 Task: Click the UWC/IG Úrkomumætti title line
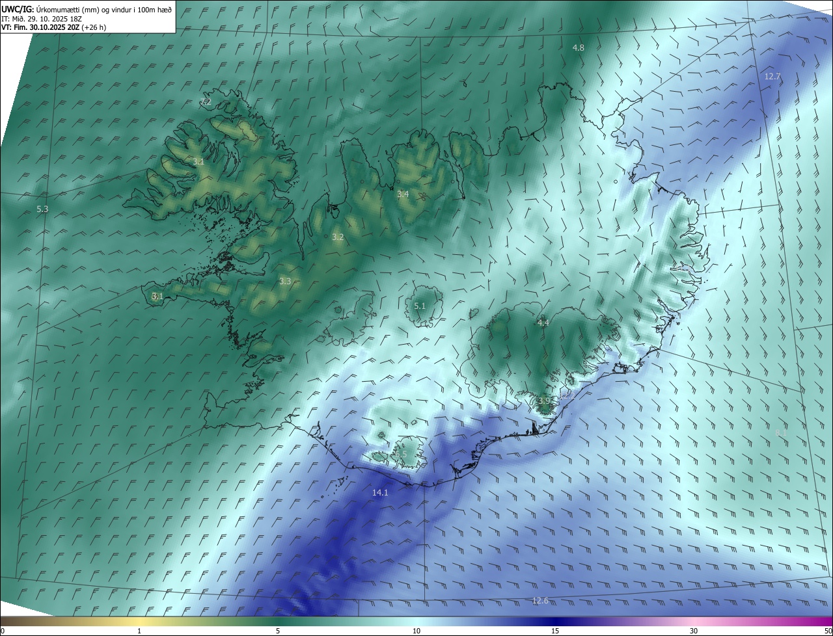tap(87, 10)
